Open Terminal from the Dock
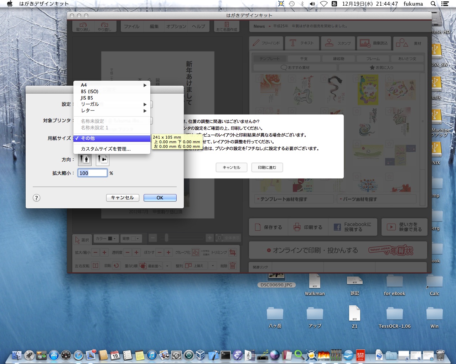The image size is (456, 364). tap(226, 355)
